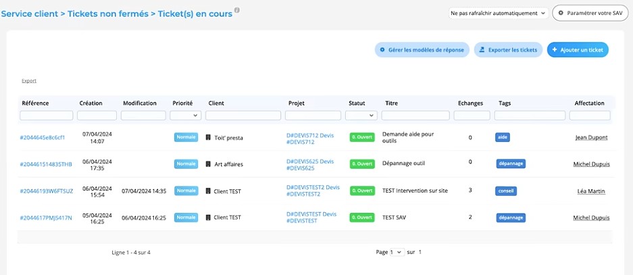Focus the Création filter field
Viewport: 633px width, 275px height.
(97, 116)
